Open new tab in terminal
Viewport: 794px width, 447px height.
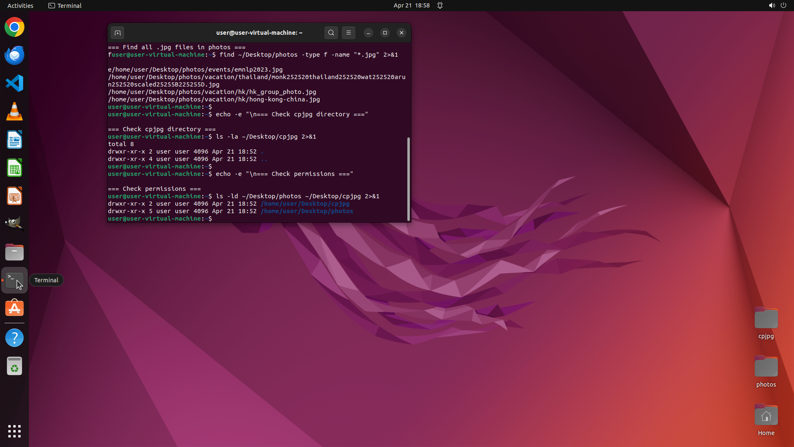click(117, 33)
